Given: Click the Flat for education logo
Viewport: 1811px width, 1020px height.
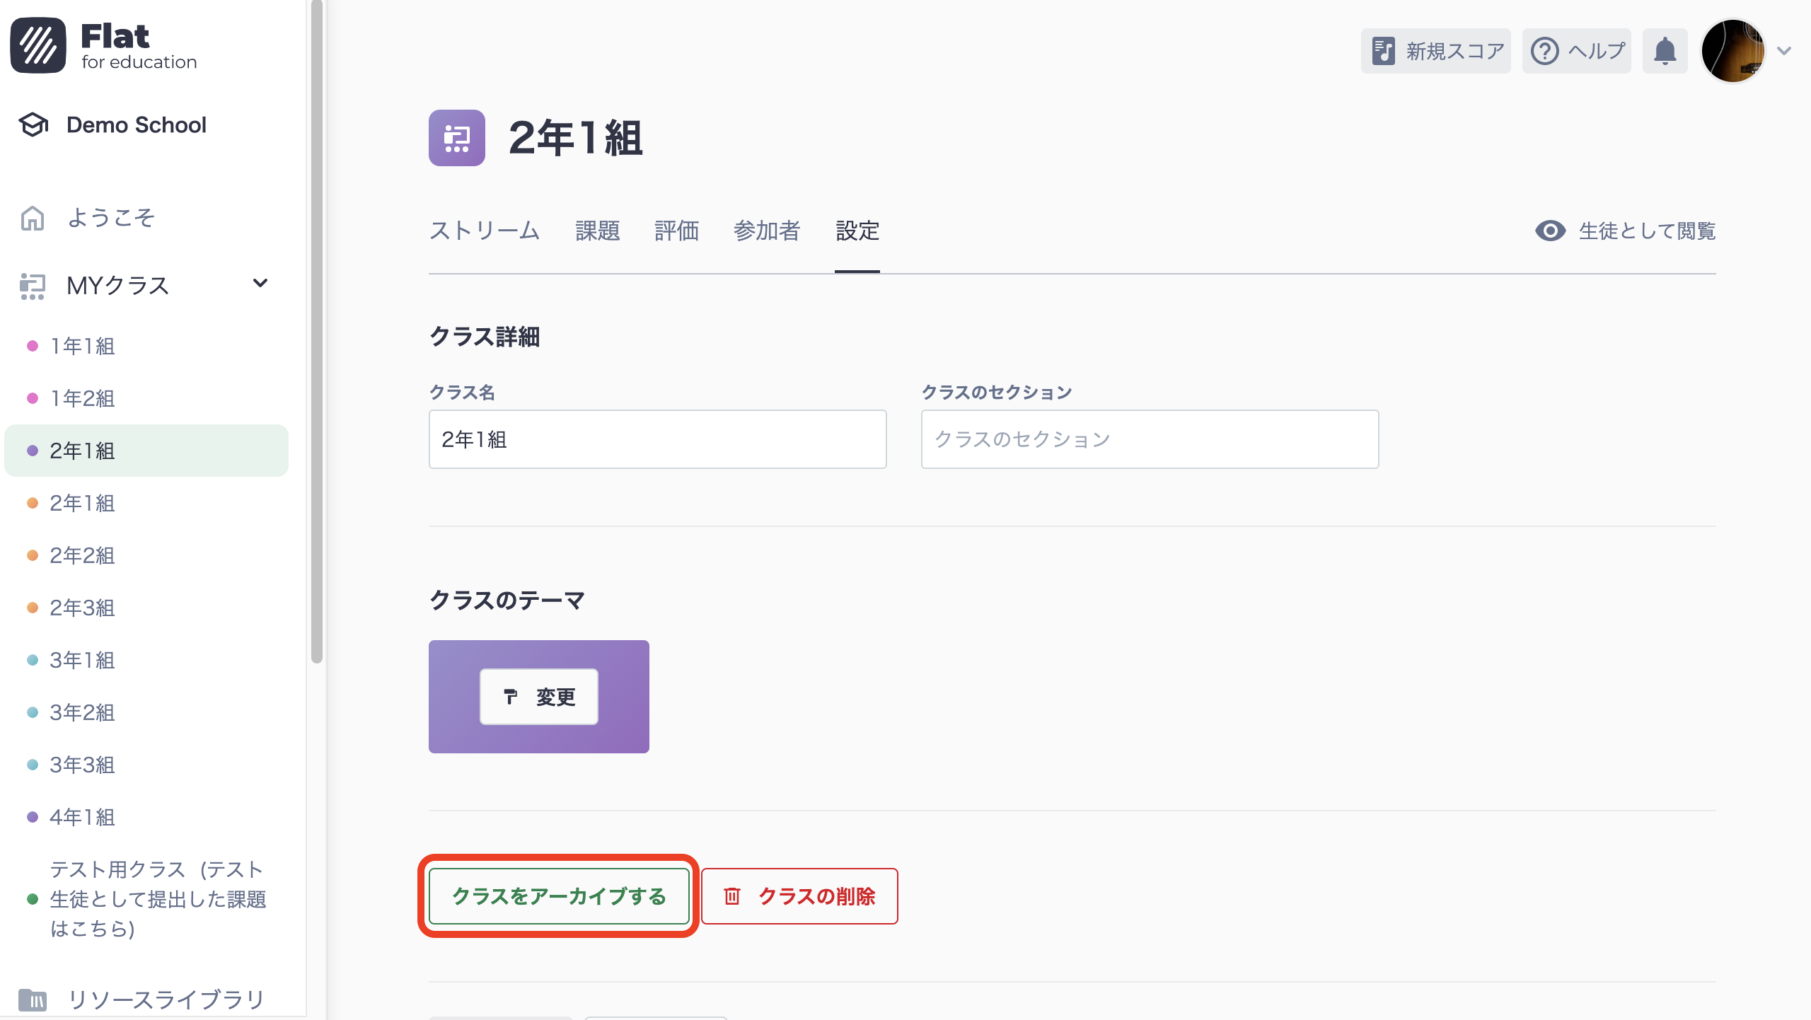Looking at the screenshot, I should 103,45.
